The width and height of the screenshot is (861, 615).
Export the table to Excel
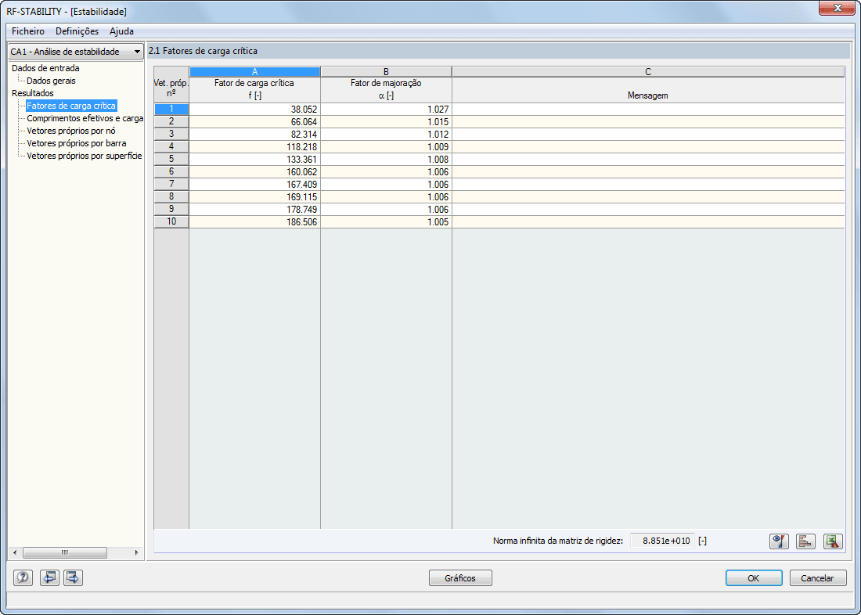click(x=833, y=541)
